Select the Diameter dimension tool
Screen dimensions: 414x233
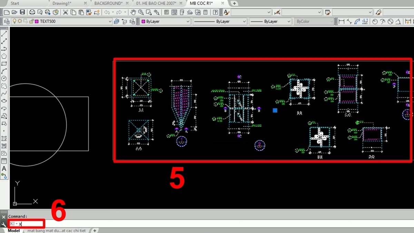tap(391, 21)
